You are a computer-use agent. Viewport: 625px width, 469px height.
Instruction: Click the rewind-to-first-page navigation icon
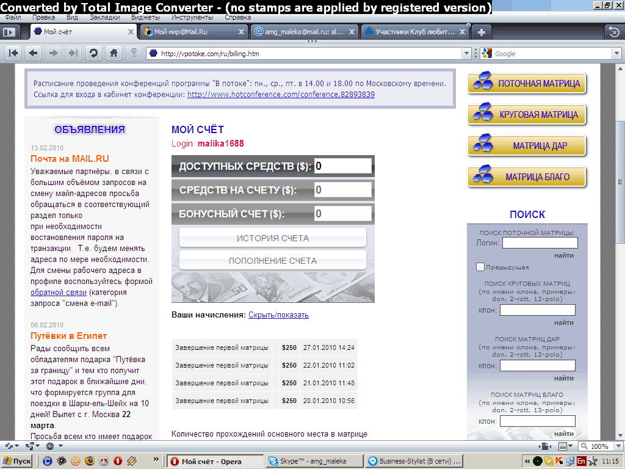tap(13, 53)
